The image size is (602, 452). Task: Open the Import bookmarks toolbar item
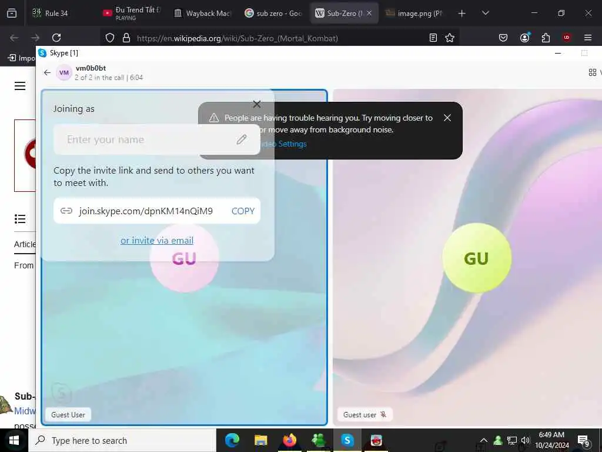coord(22,58)
